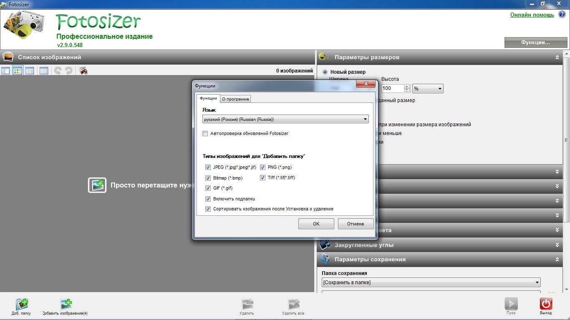This screenshot has width=570, height=320.
Task: Click the Список изображений panel photo icon
Action: tap(8, 57)
